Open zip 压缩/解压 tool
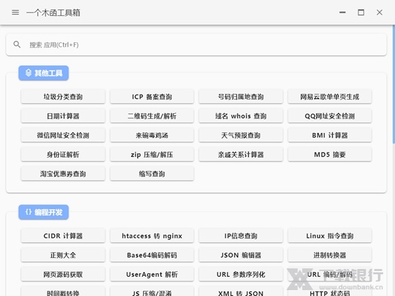The height and width of the screenshot is (296, 395). [x=151, y=155]
